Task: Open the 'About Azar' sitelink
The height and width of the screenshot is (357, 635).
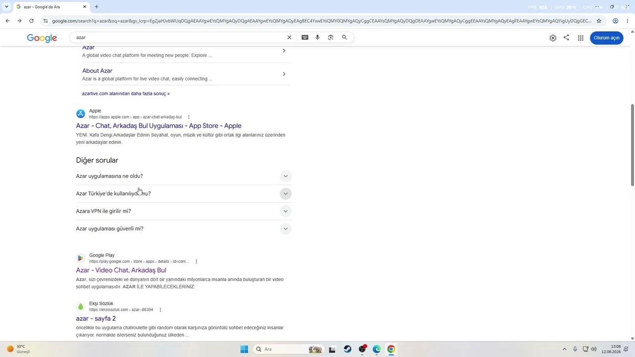Action: pos(97,71)
